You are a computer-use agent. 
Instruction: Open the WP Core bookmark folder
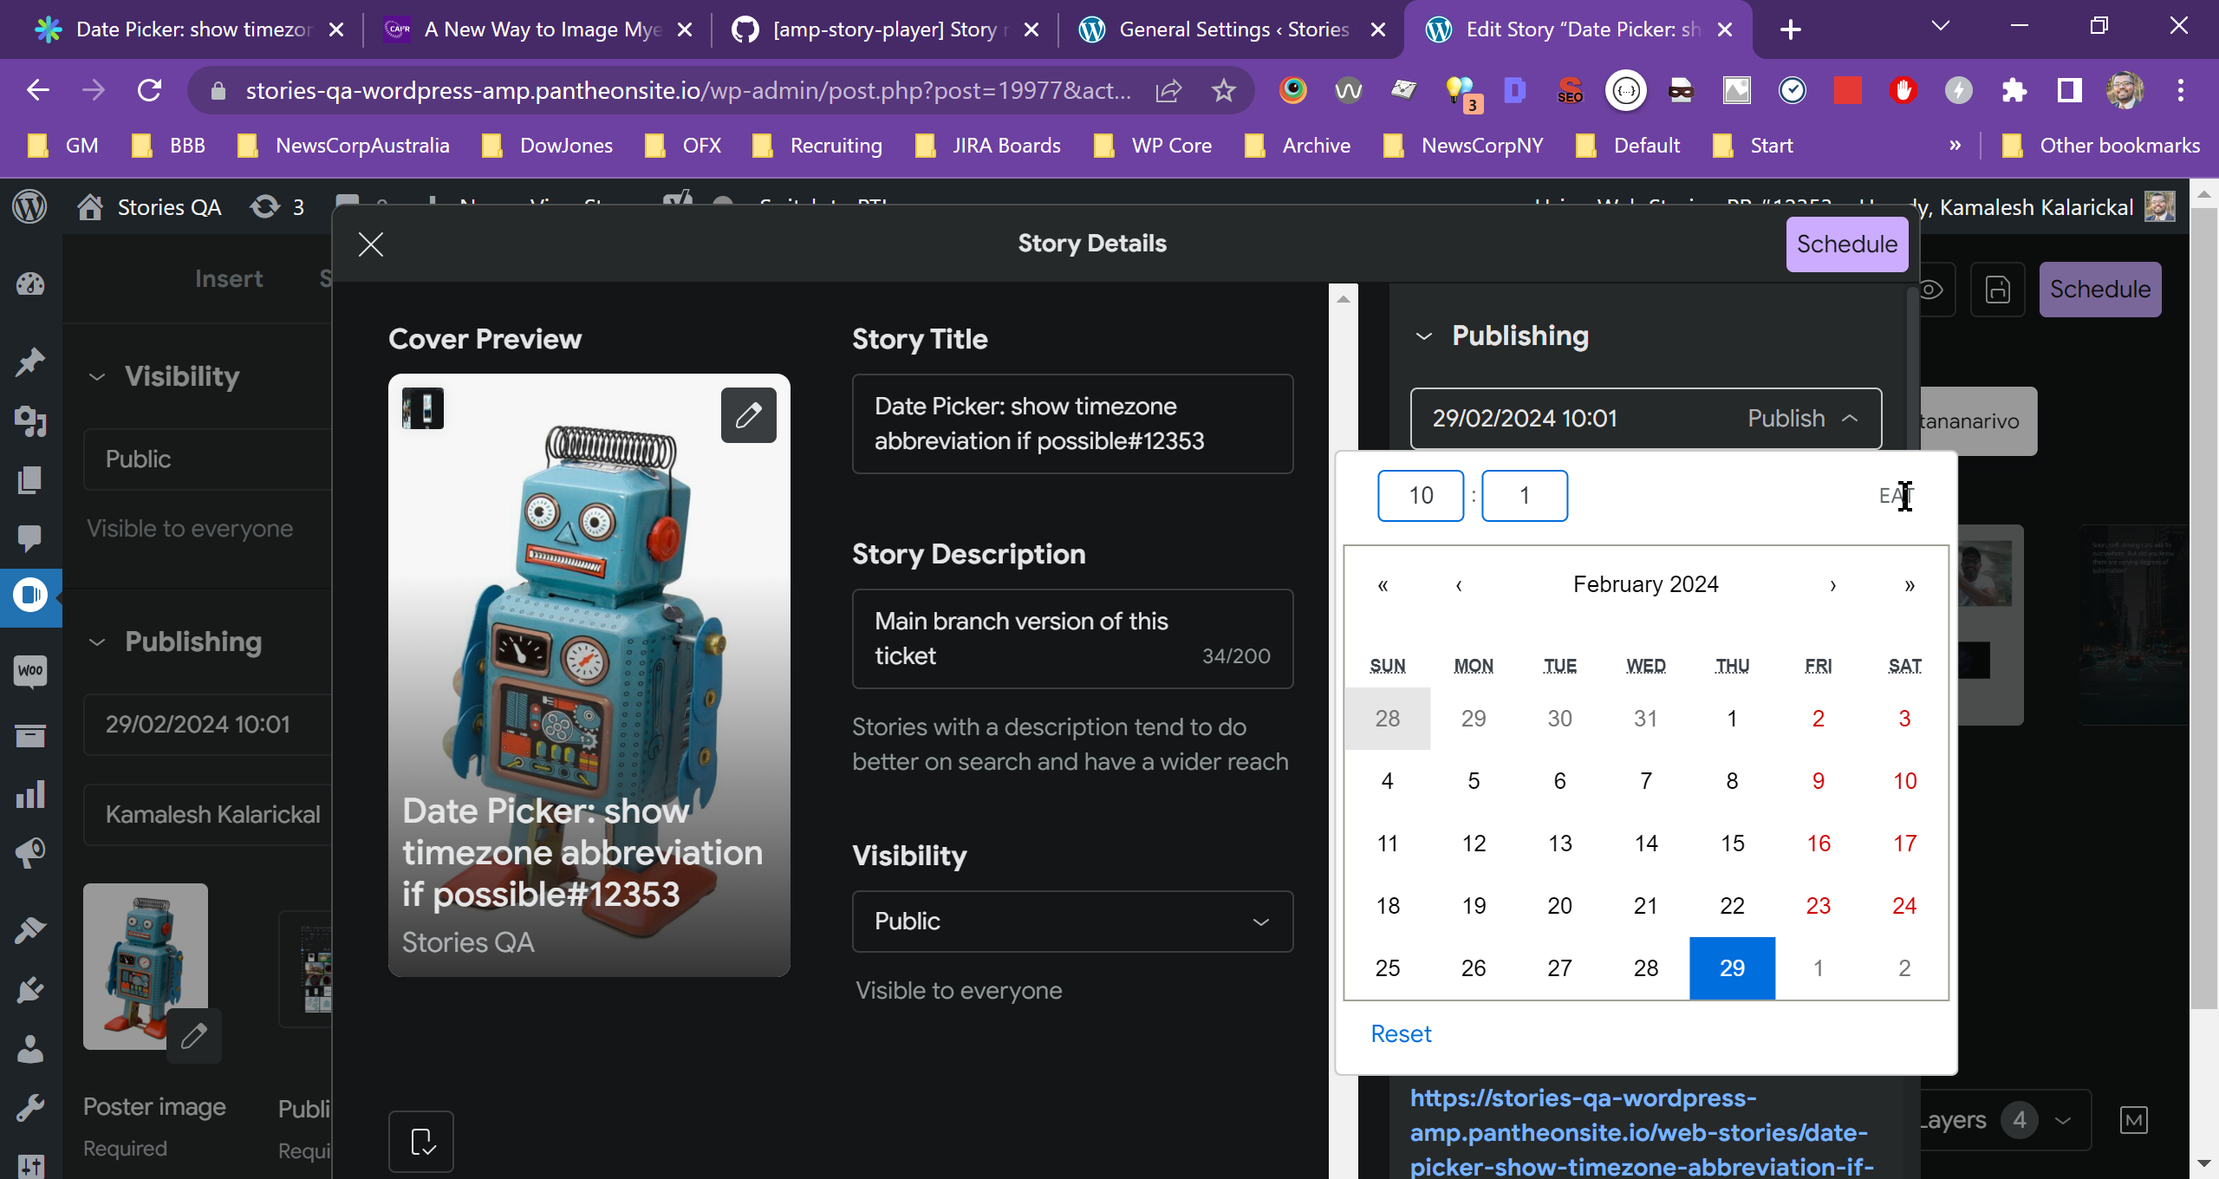coord(1154,146)
